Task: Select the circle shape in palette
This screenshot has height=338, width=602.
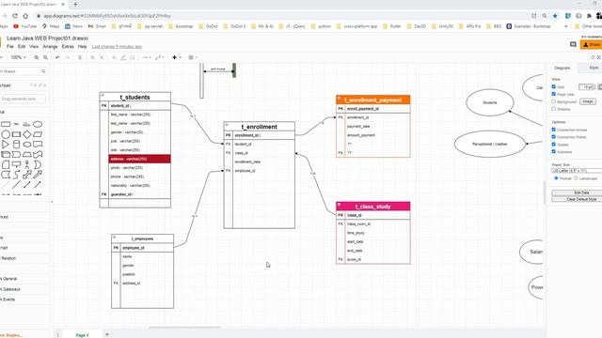Action: coord(6,134)
